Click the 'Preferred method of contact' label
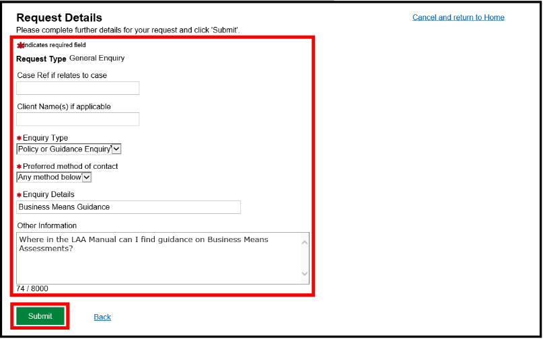Viewport: 543px width, 339px height. click(x=71, y=166)
